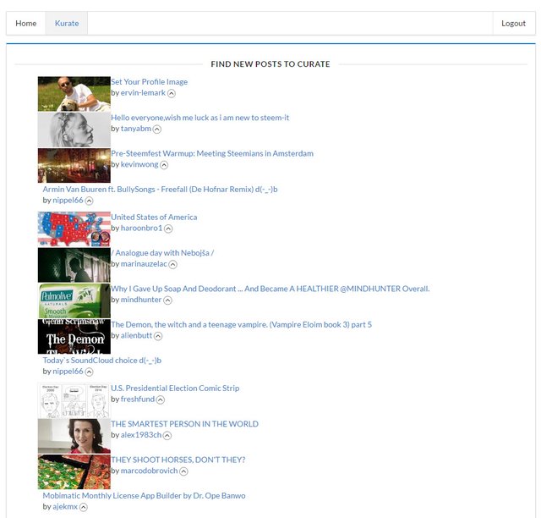Visit author alienbutt's profile
Viewport: 541px width, 518px height.
[x=136, y=335]
